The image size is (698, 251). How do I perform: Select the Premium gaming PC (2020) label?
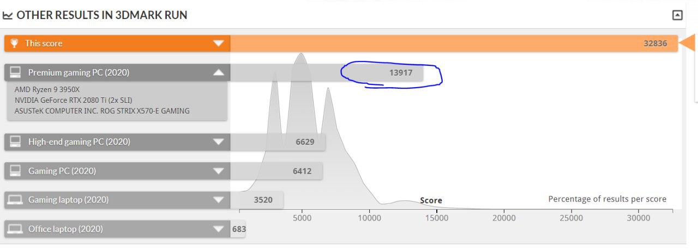point(79,72)
